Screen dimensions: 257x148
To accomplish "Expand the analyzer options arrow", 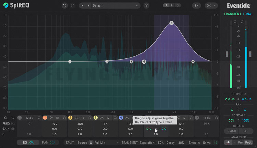I will [234, 143].
